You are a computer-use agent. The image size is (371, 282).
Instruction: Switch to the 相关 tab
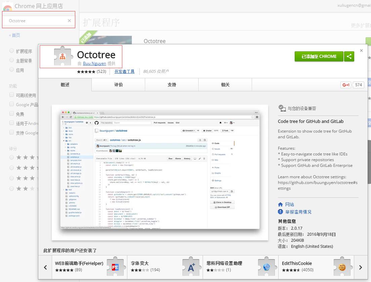click(225, 85)
